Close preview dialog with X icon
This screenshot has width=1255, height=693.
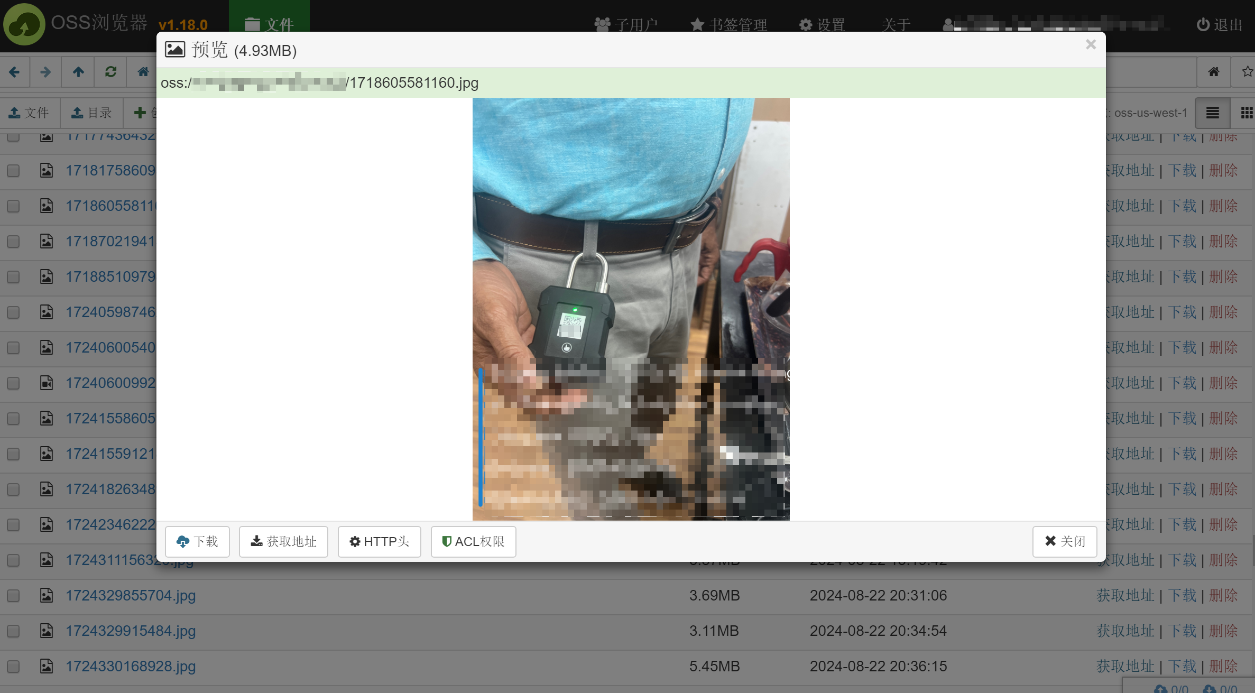[x=1091, y=44]
